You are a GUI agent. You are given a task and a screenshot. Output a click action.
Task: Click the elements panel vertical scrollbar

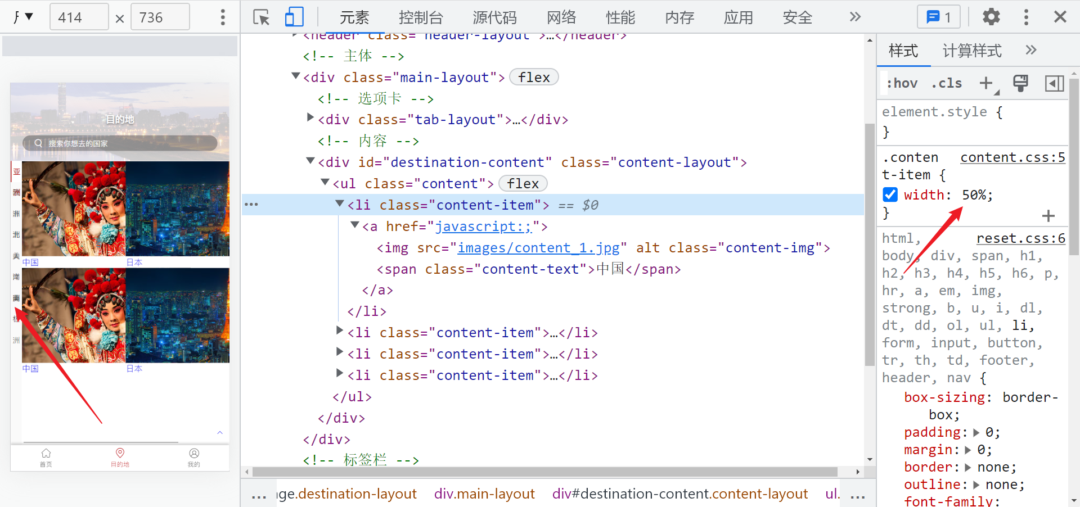870,244
